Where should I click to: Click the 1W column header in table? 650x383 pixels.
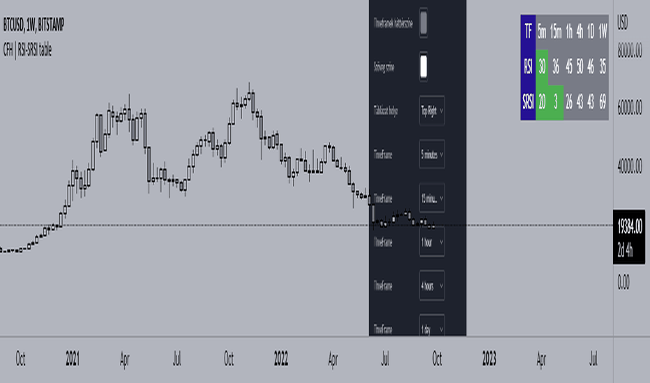point(603,31)
